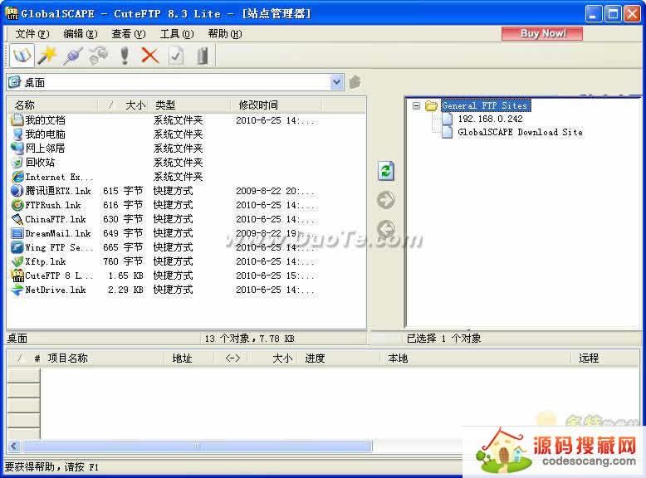The height and width of the screenshot is (478, 646).
Task: Open the 文件(F) menu
Action: pos(32,34)
